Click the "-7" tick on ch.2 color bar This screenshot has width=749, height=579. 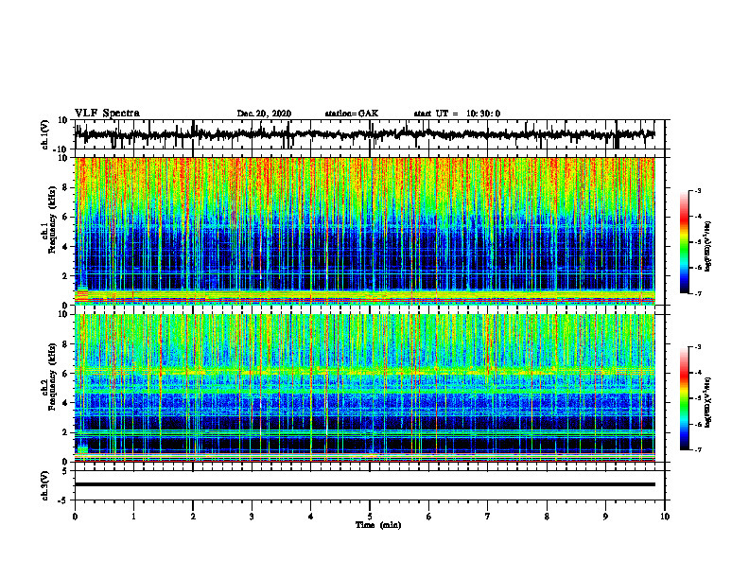(697, 450)
